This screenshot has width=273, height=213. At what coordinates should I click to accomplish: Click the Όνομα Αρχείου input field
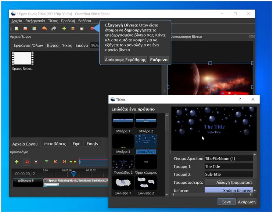(229, 158)
